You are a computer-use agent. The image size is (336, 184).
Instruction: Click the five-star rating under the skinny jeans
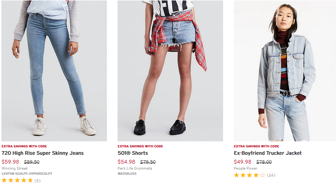pyautogui.click(x=17, y=180)
